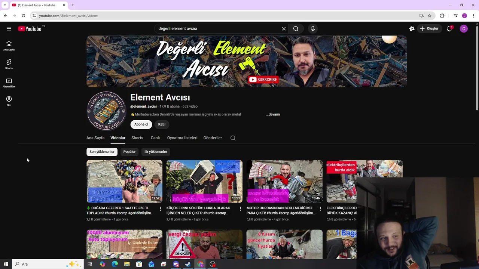Click the Katıl join button

(x=162, y=124)
